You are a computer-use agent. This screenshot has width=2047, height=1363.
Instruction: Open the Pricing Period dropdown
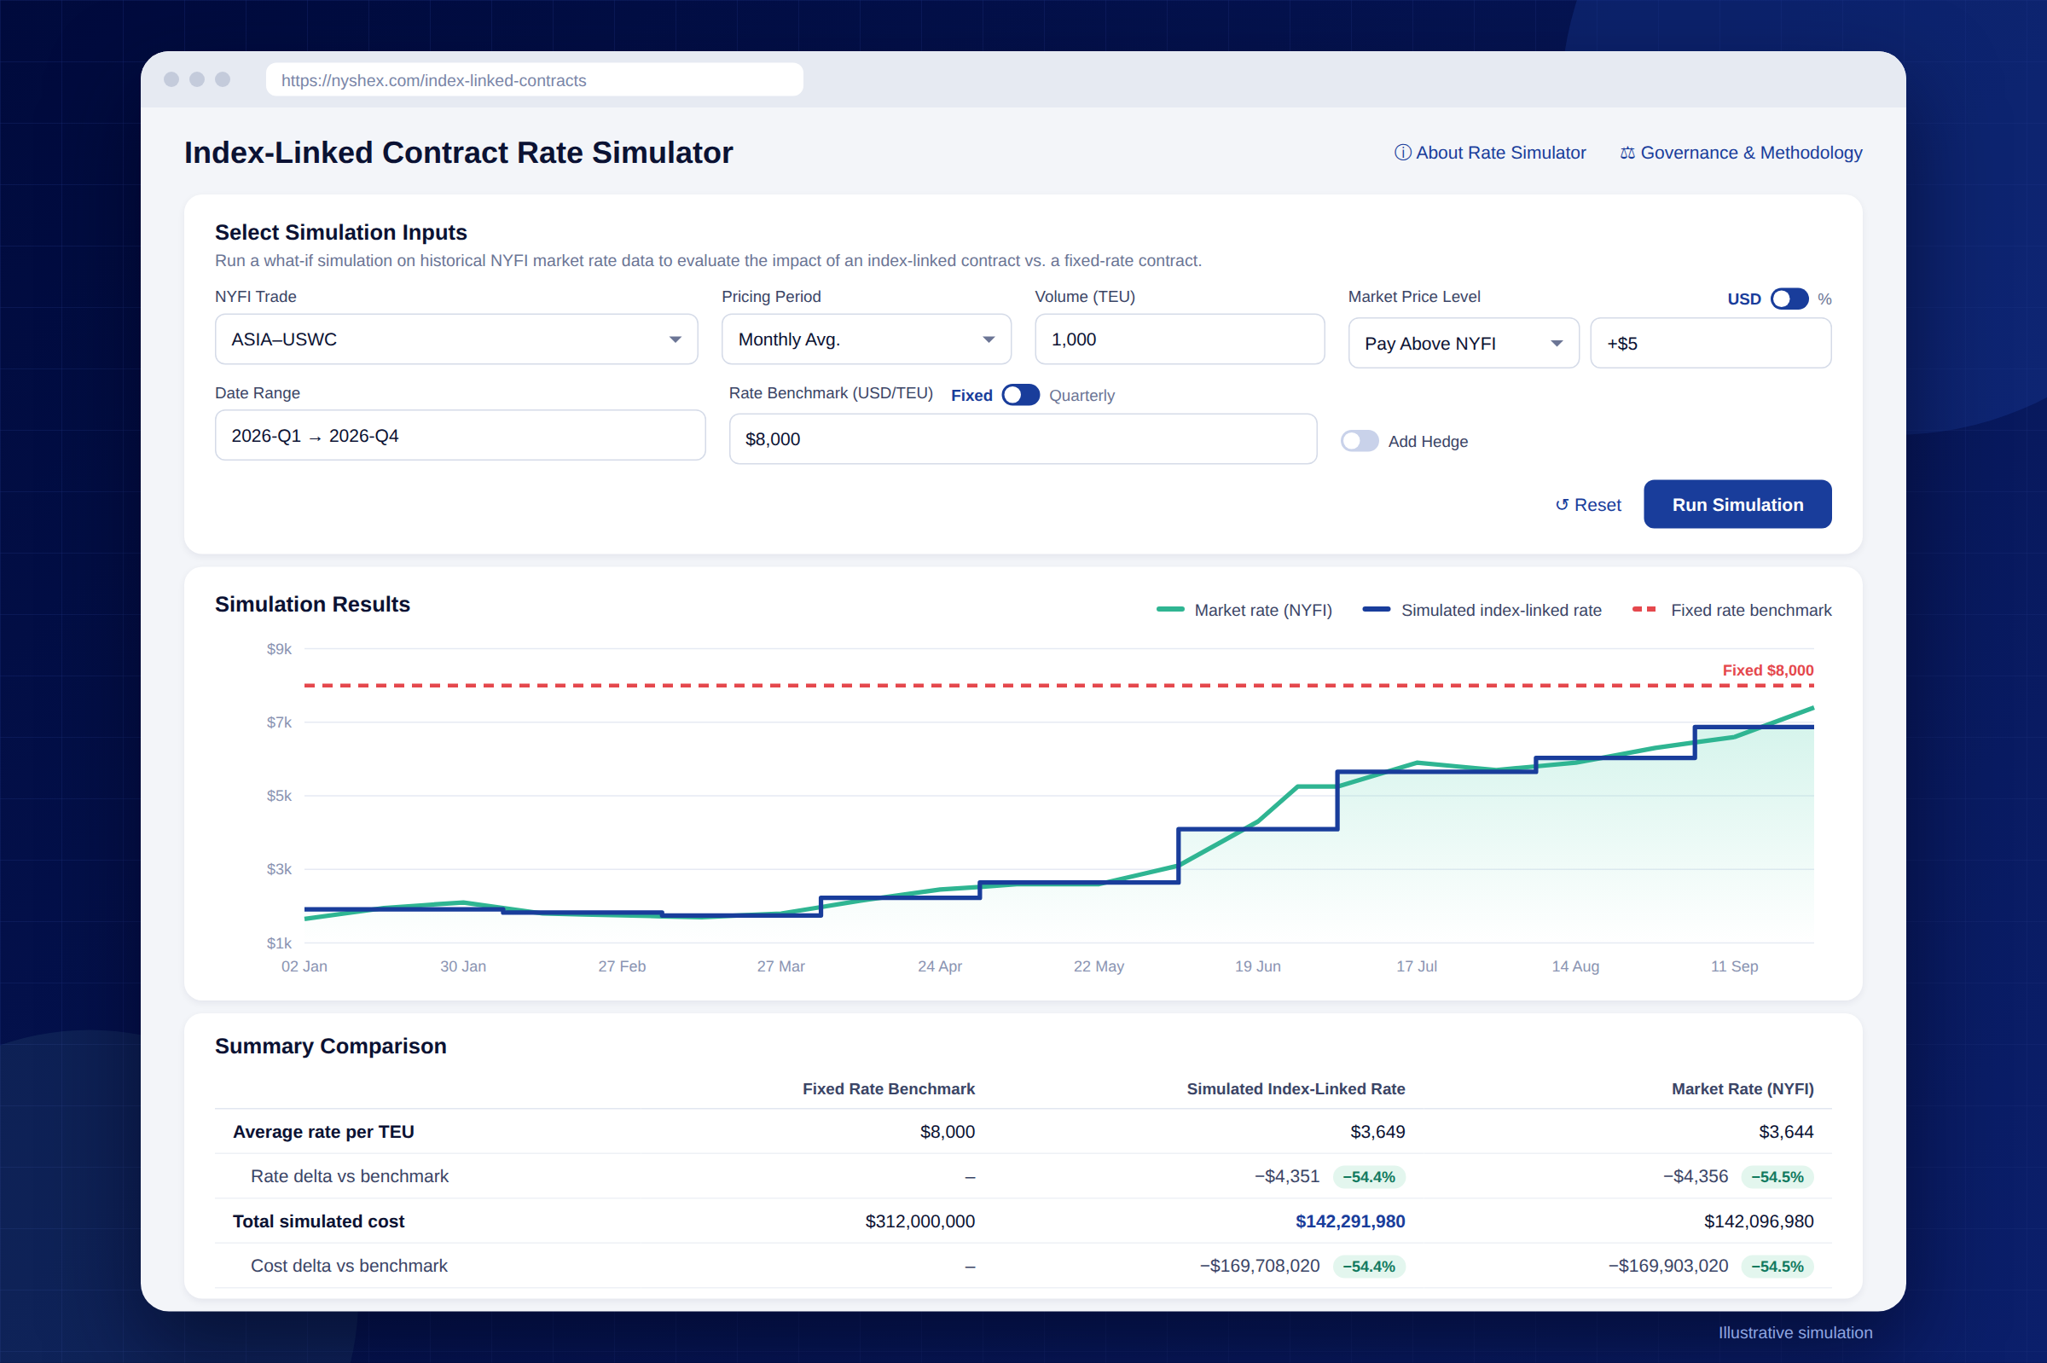867,339
